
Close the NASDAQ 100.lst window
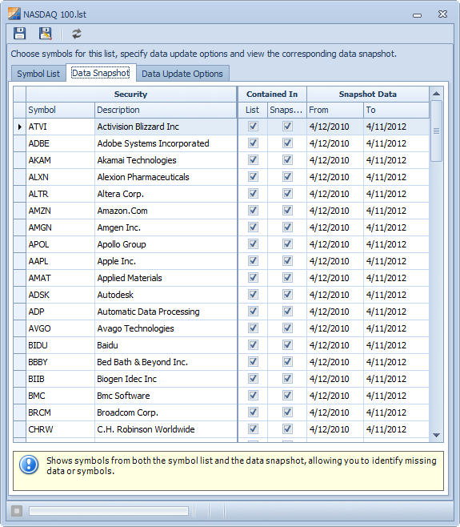coord(442,14)
